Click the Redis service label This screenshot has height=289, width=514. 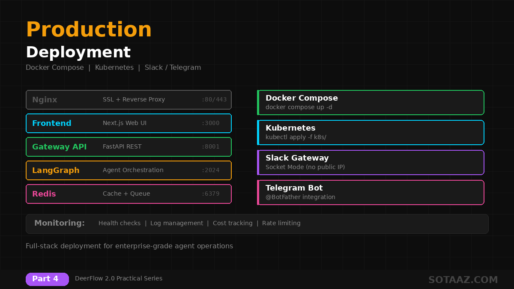click(44, 194)
